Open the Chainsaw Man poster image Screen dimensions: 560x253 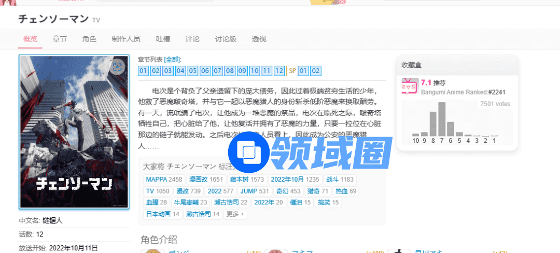point(74,132)
